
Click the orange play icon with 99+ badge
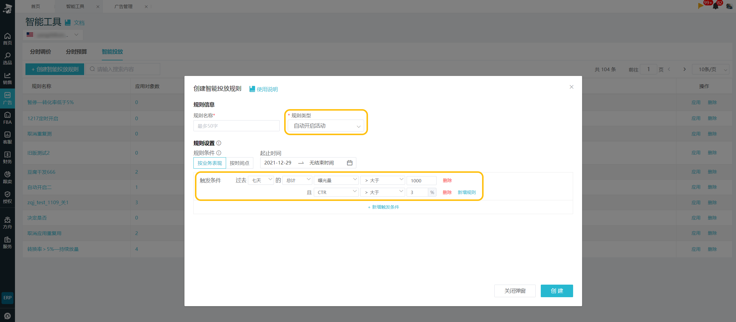pos(701,5)
